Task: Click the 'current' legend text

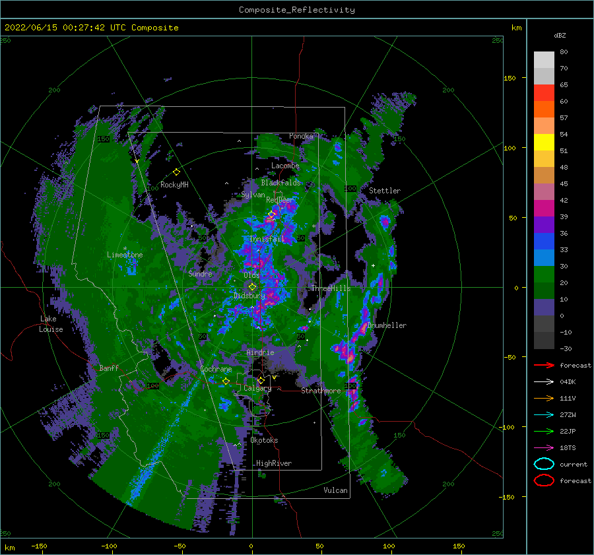Action: coord(574,465)
